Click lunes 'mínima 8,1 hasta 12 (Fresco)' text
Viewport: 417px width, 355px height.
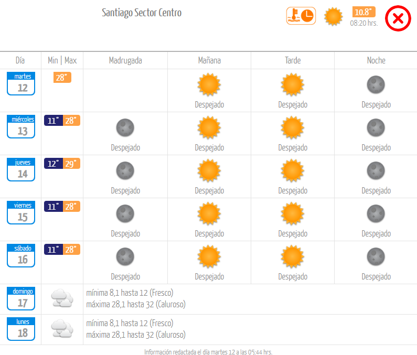pos(130,323)
